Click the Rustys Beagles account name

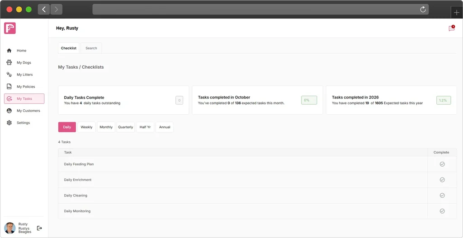tap(25, 230)
